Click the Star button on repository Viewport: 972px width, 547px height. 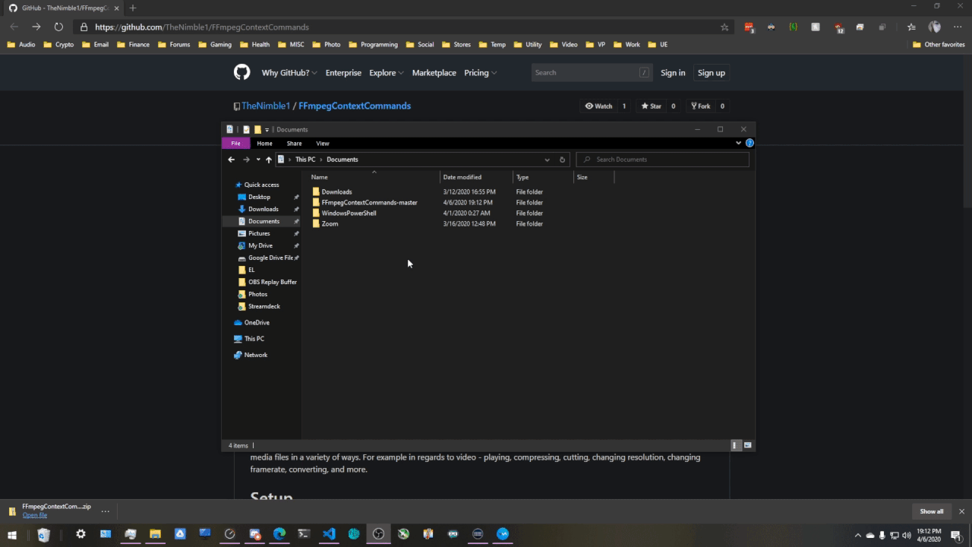[651, 106]
